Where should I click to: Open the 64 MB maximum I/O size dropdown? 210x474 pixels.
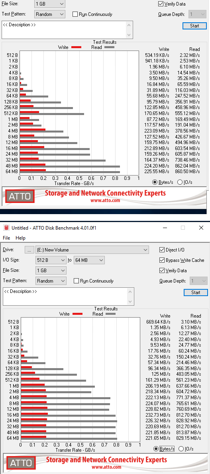pyautogui.click(x=89, y=260)
